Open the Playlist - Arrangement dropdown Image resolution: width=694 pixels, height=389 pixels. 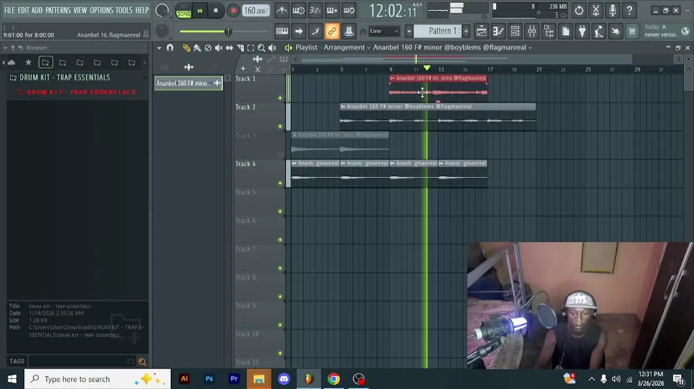pos(368,48)
